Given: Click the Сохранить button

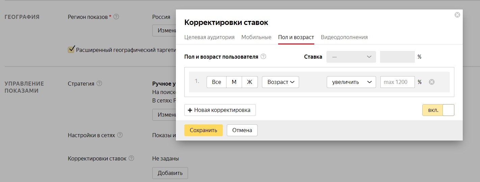Looking at the screenshot, I should [203, 130].
